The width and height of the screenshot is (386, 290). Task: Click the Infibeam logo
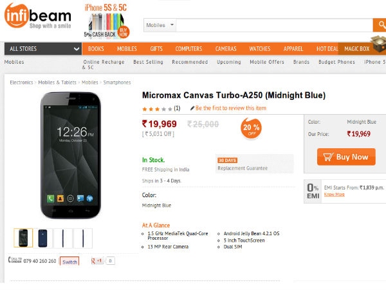point(38,15)
